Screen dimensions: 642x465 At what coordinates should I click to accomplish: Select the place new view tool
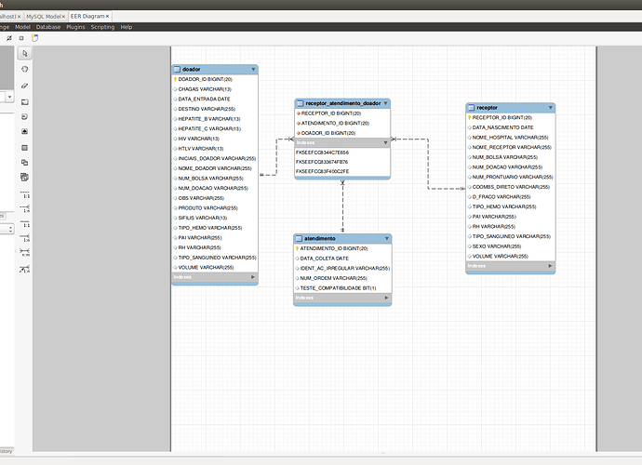25,164
